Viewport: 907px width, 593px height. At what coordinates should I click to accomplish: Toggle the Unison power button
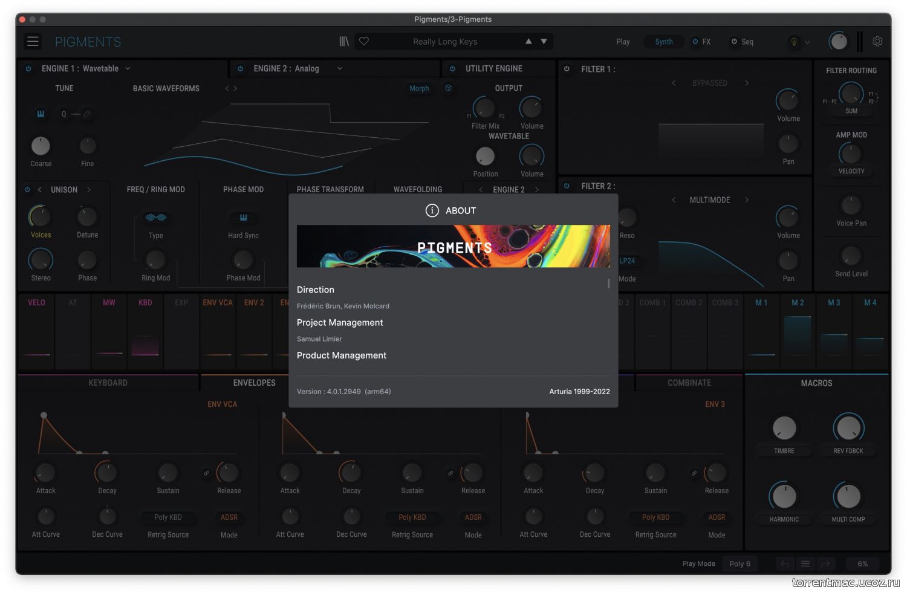(27, 190)
